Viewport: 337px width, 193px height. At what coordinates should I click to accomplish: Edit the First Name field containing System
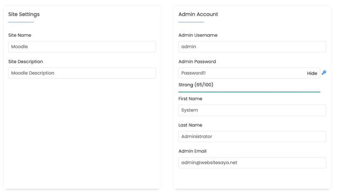click(252, 110)
